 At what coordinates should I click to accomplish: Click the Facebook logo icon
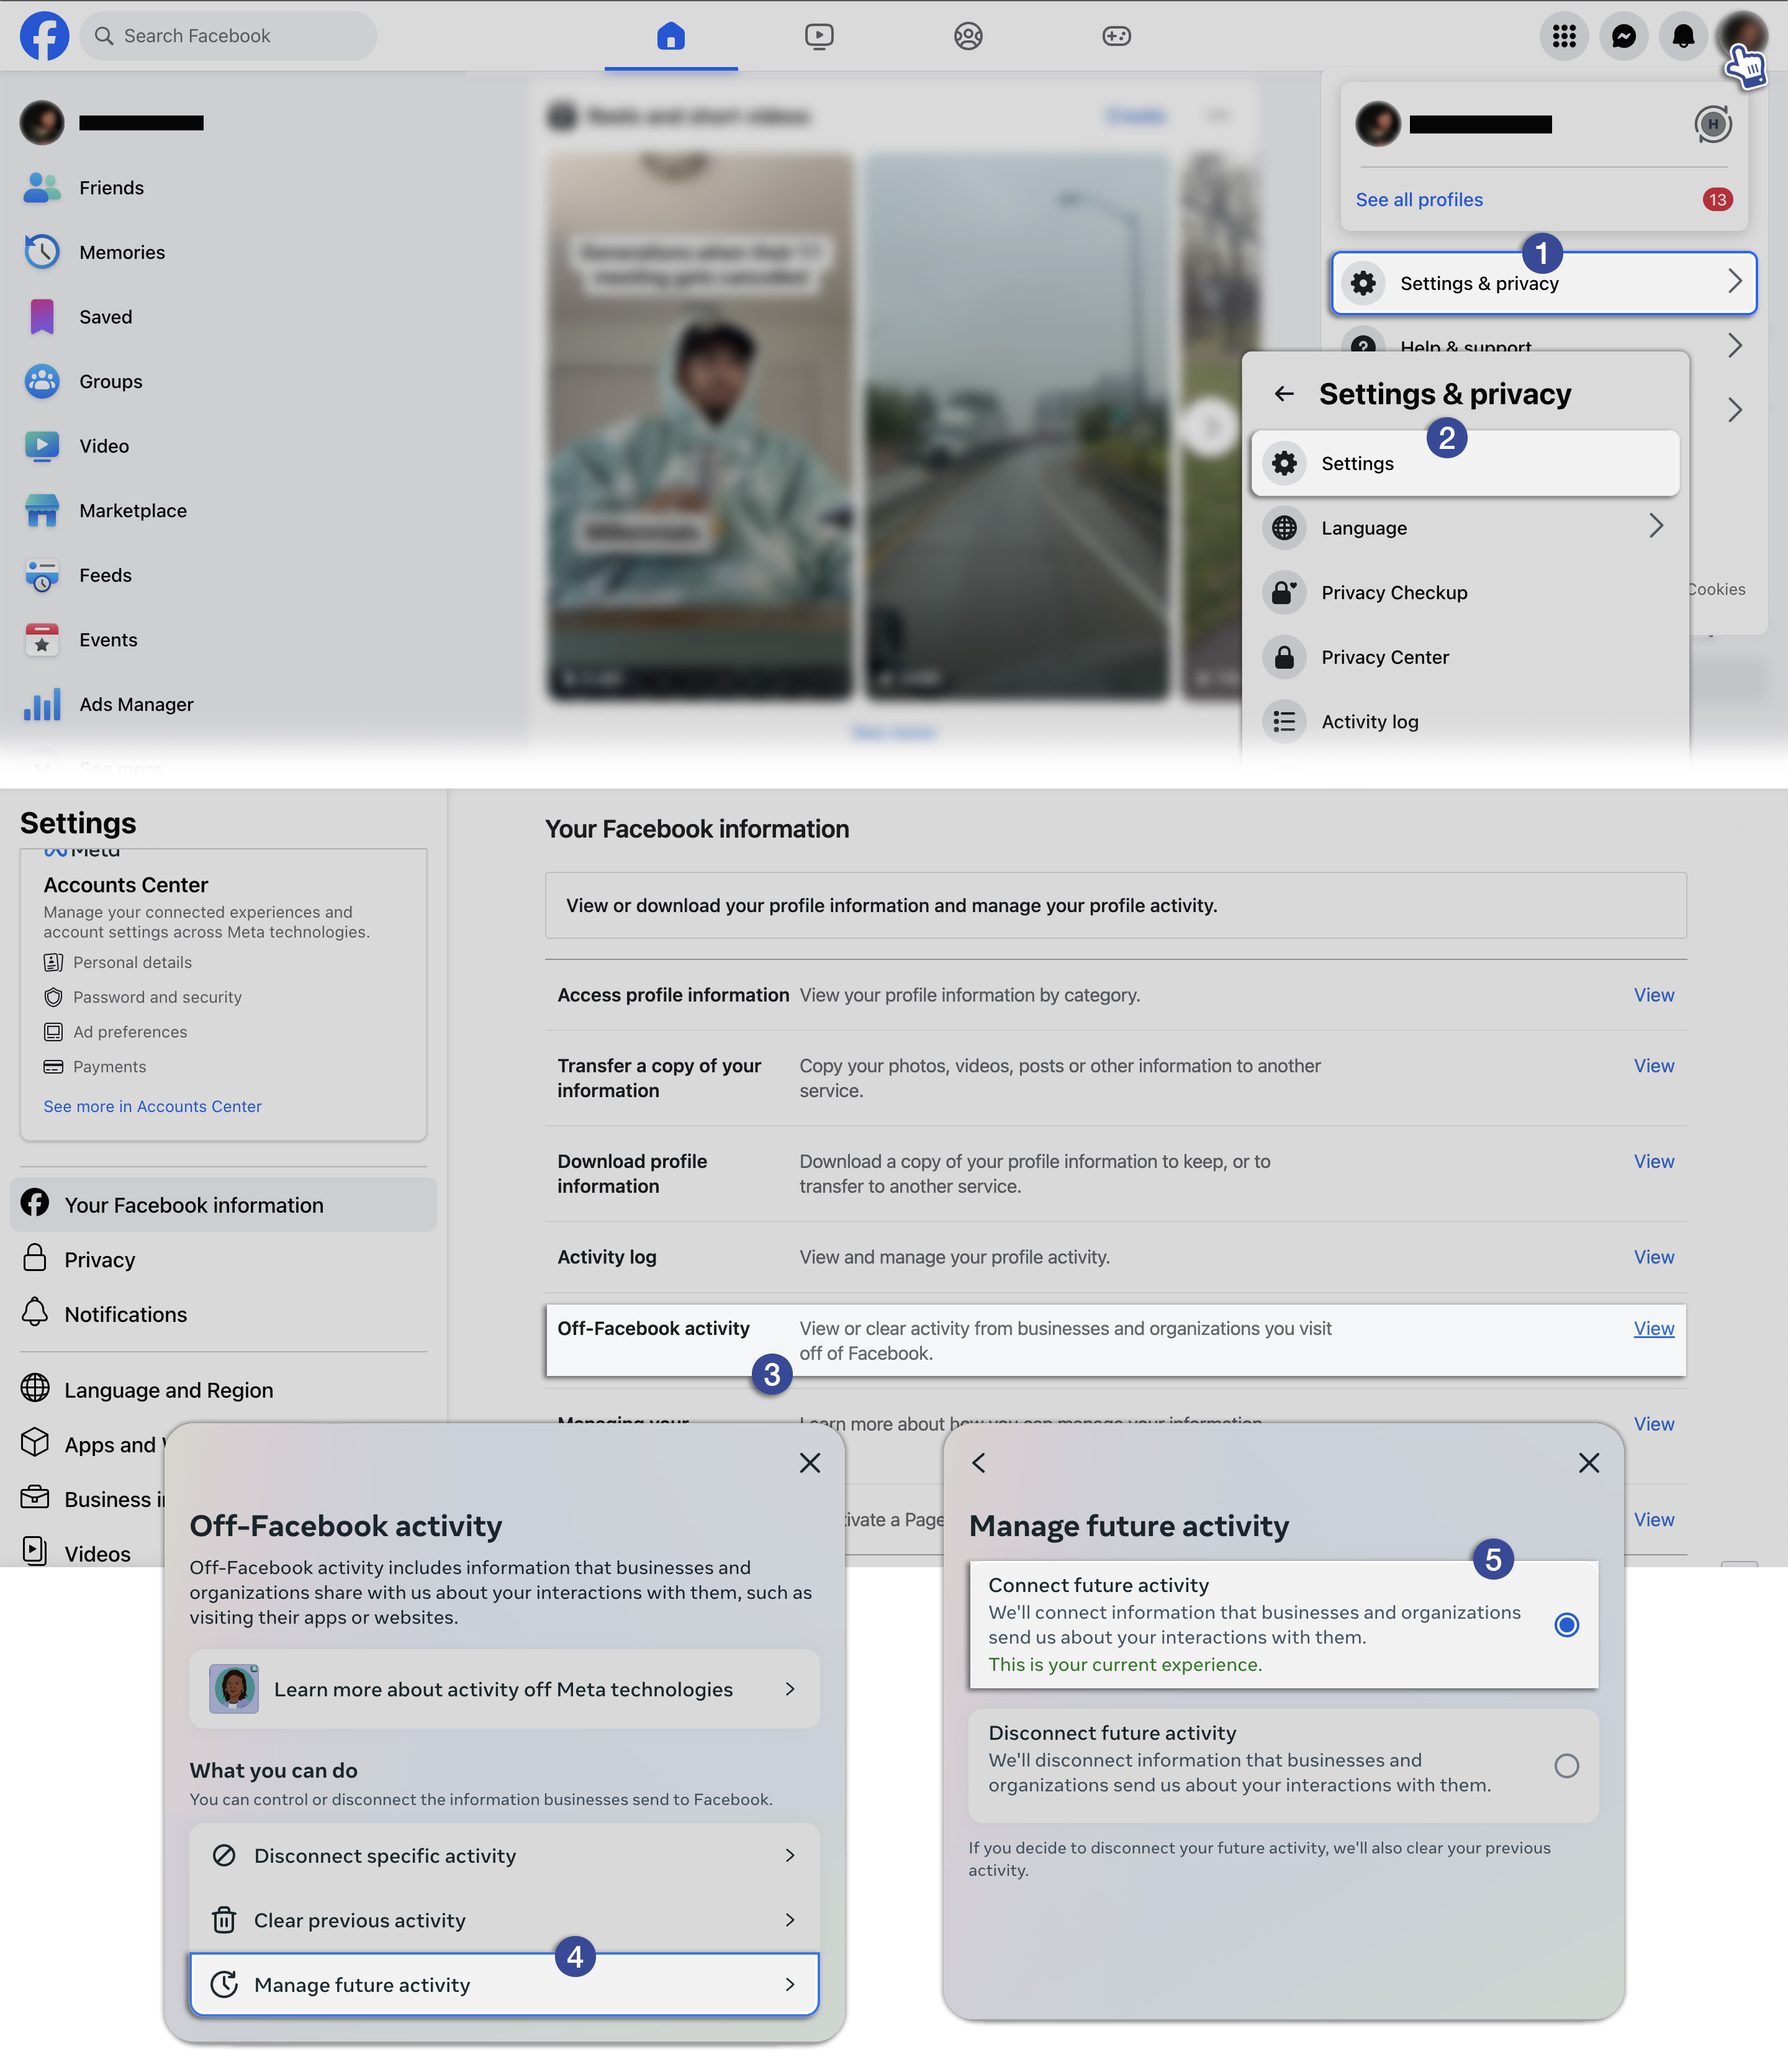(44, 36)
